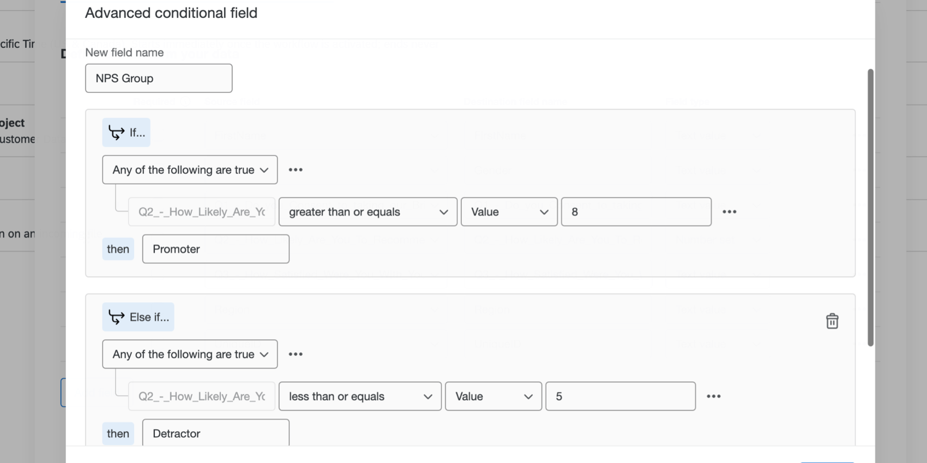Open more options for the value 5 condition
The image size is (927, 463).
click(713, 397)
